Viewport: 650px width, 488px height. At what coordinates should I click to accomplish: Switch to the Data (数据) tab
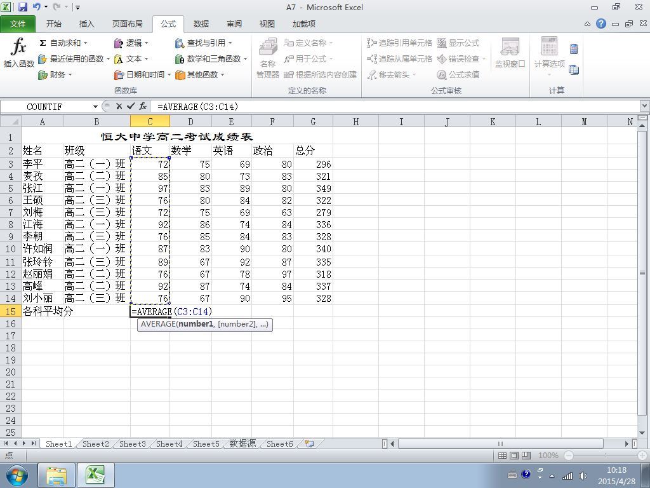201,24
